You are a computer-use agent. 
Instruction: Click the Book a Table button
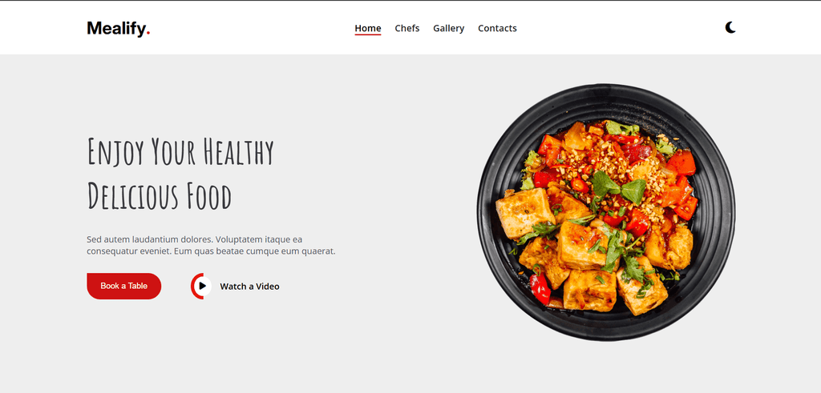(123, 286)
